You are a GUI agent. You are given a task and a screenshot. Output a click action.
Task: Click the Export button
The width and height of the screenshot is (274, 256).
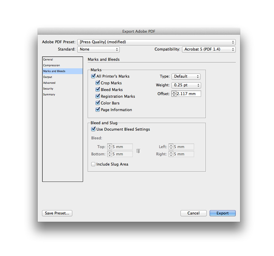[222, 213]
